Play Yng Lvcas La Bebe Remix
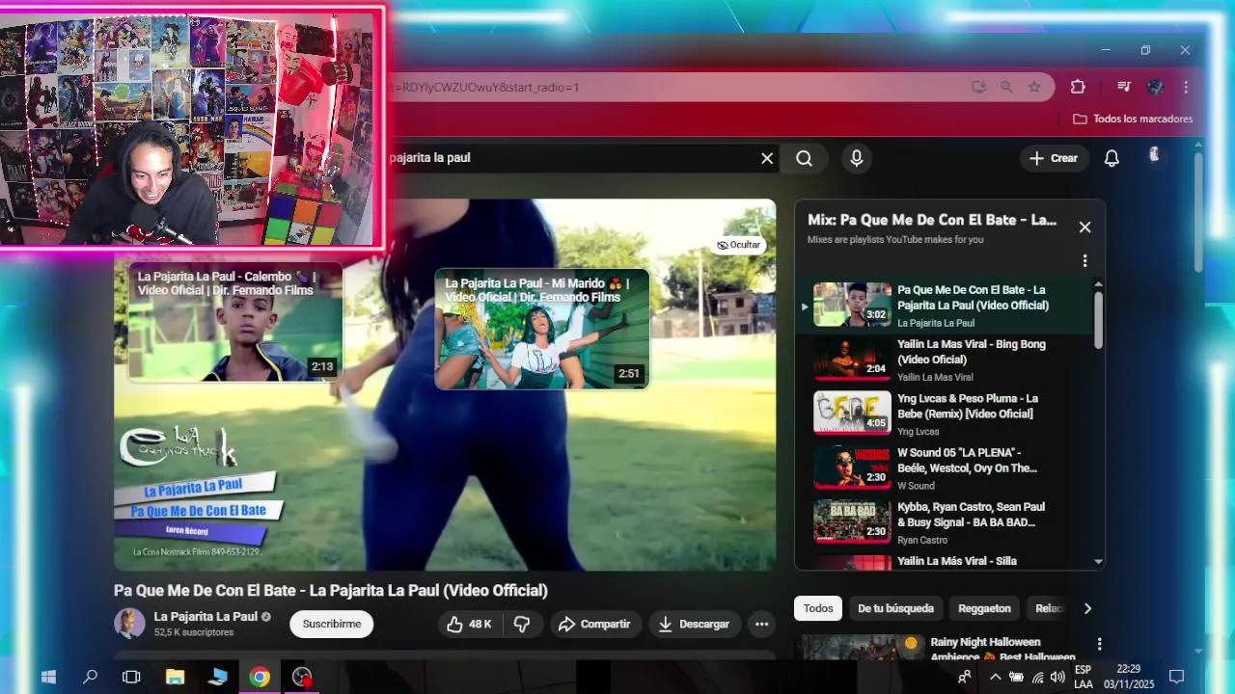 pos(946,414)
